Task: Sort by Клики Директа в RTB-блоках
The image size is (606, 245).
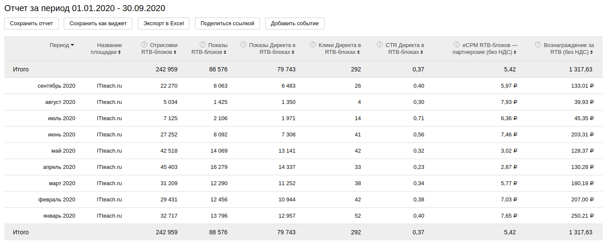Action: 359,53
